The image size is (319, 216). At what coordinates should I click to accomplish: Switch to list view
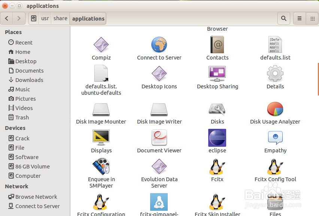300,18
